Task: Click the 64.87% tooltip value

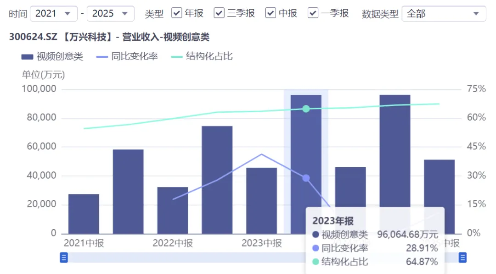Action: (x=422, y=262)
